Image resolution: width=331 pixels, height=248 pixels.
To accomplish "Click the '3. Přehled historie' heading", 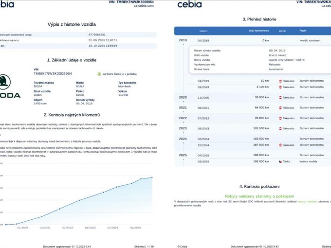I will point(259,19).
